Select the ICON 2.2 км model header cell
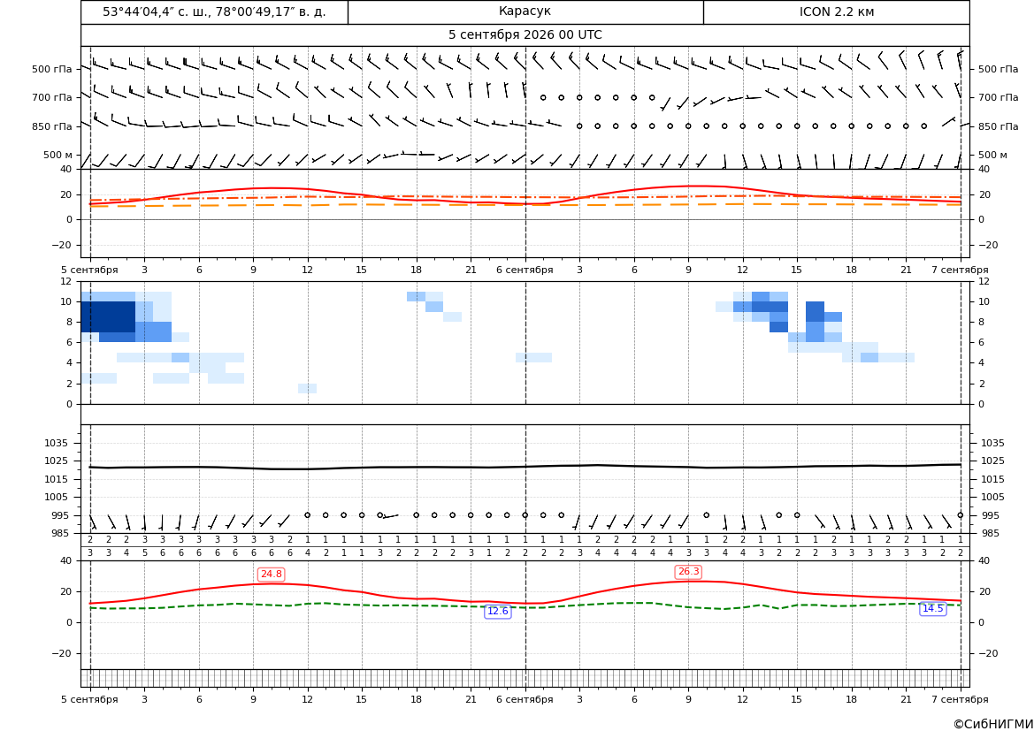Viewport: 1034px width, 731px height. (x=836, y=11)
